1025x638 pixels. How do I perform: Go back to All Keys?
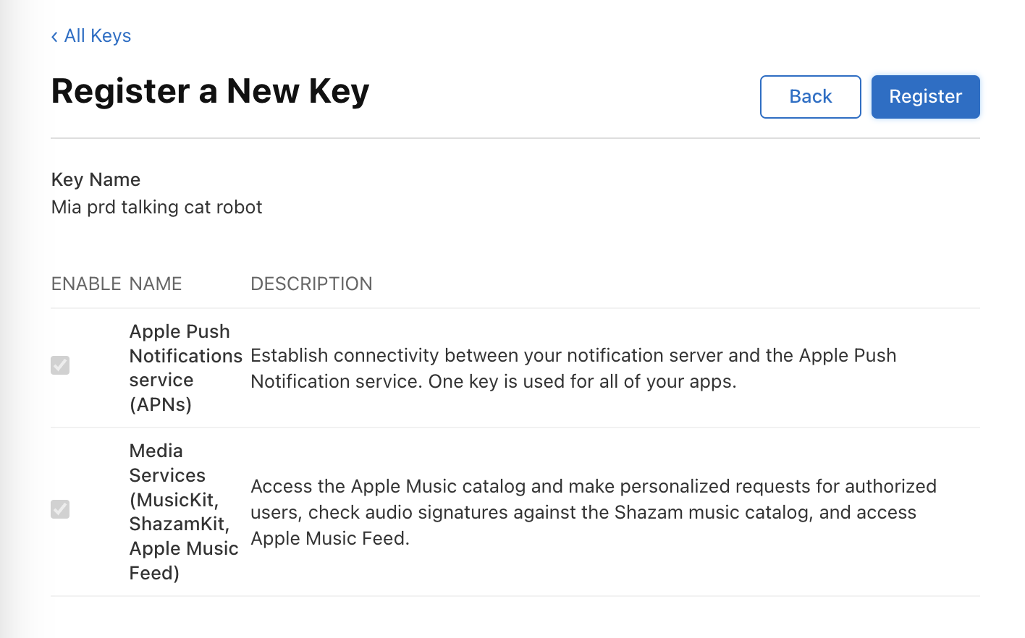click(x=97, y=36)
